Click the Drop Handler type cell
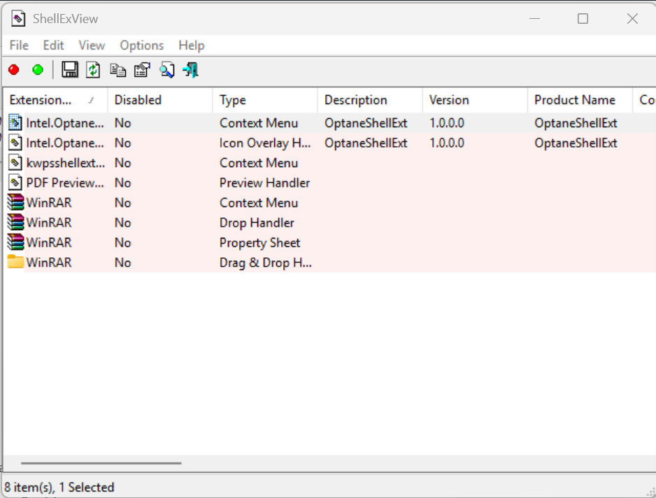Viewport: 656px width, 498px height. click(257, 222)
